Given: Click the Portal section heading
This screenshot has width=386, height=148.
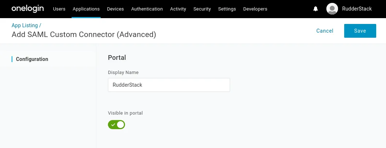Looking at the screenshot, I should click(117, 58).
